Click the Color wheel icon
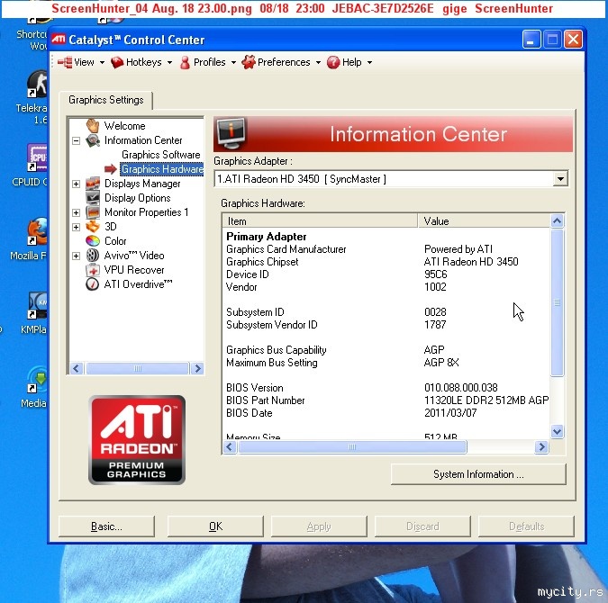Viewport: 608px width, 603px height. pyautogui.click(x=93, y=240)
